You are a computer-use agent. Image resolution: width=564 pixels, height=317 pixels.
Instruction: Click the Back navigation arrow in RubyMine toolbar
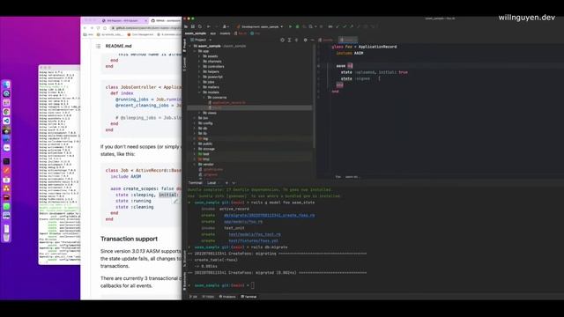[x=209, y=26]
